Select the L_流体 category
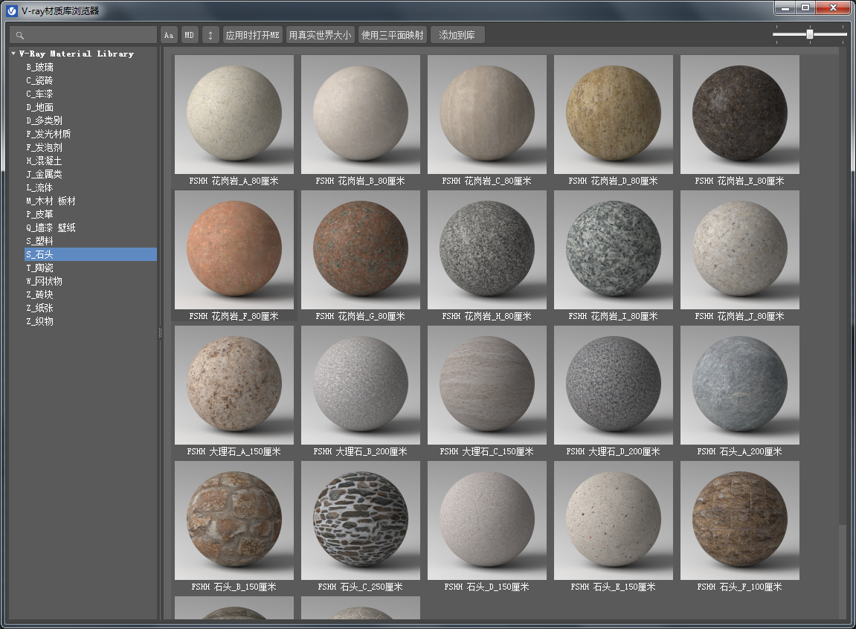Screen dimensions: 856x629 39,187
